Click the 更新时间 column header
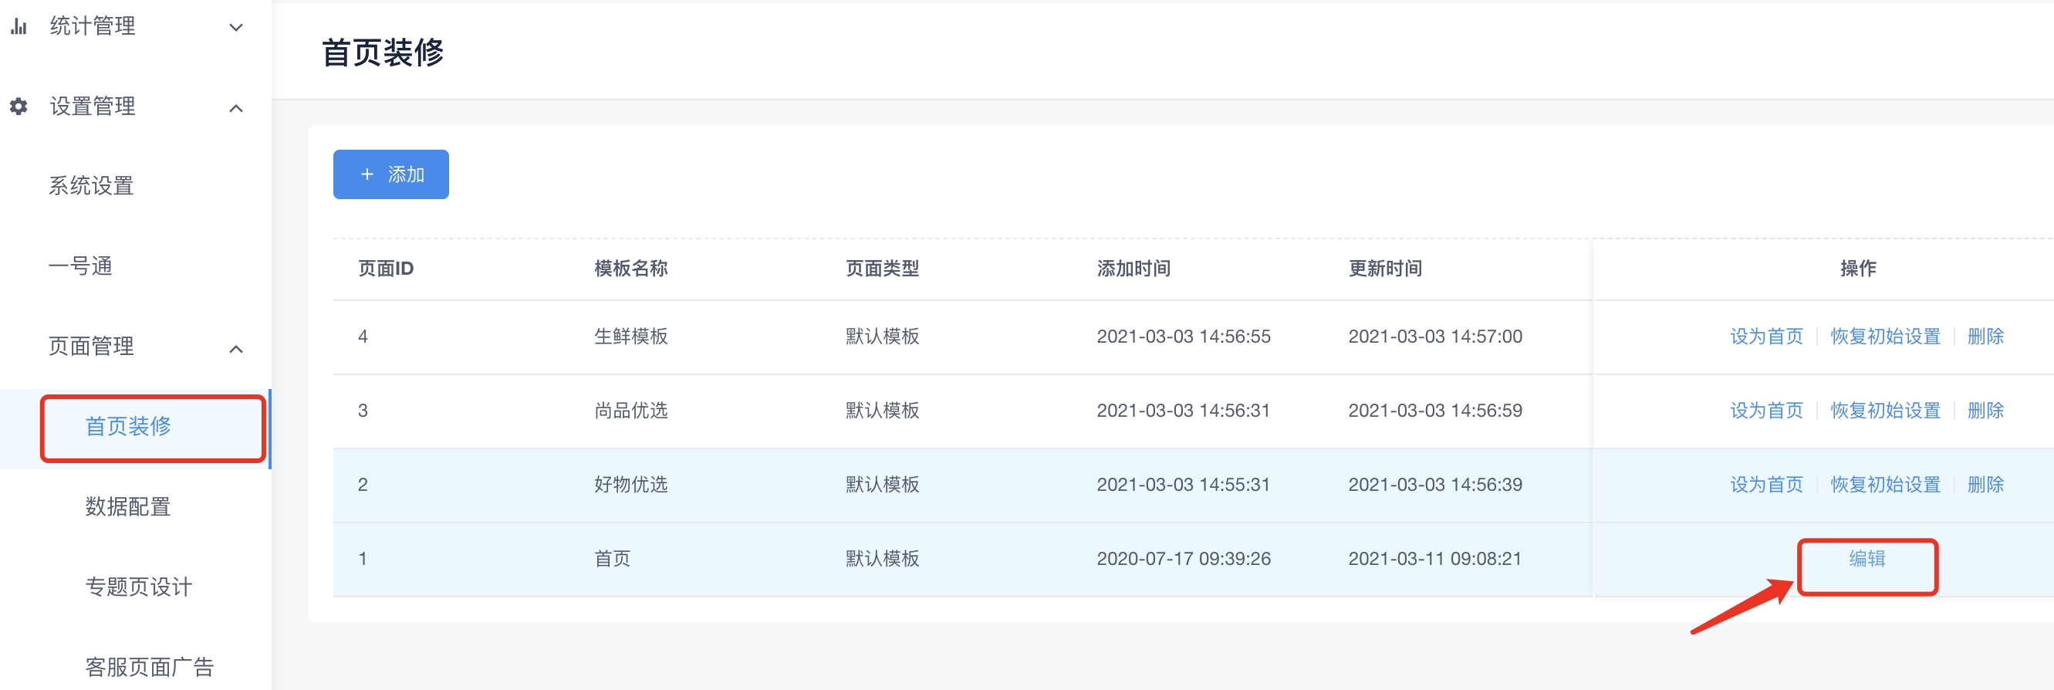The width and height of the screenshot is (2054, 690). 1385,269
